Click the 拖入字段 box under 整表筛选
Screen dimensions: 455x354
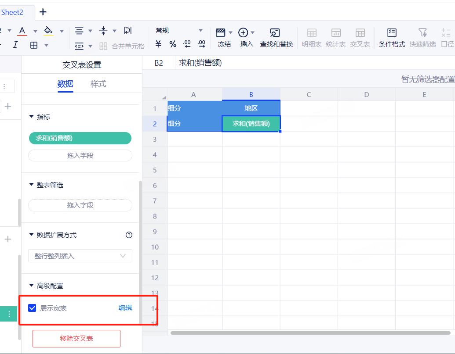point(80,205)
